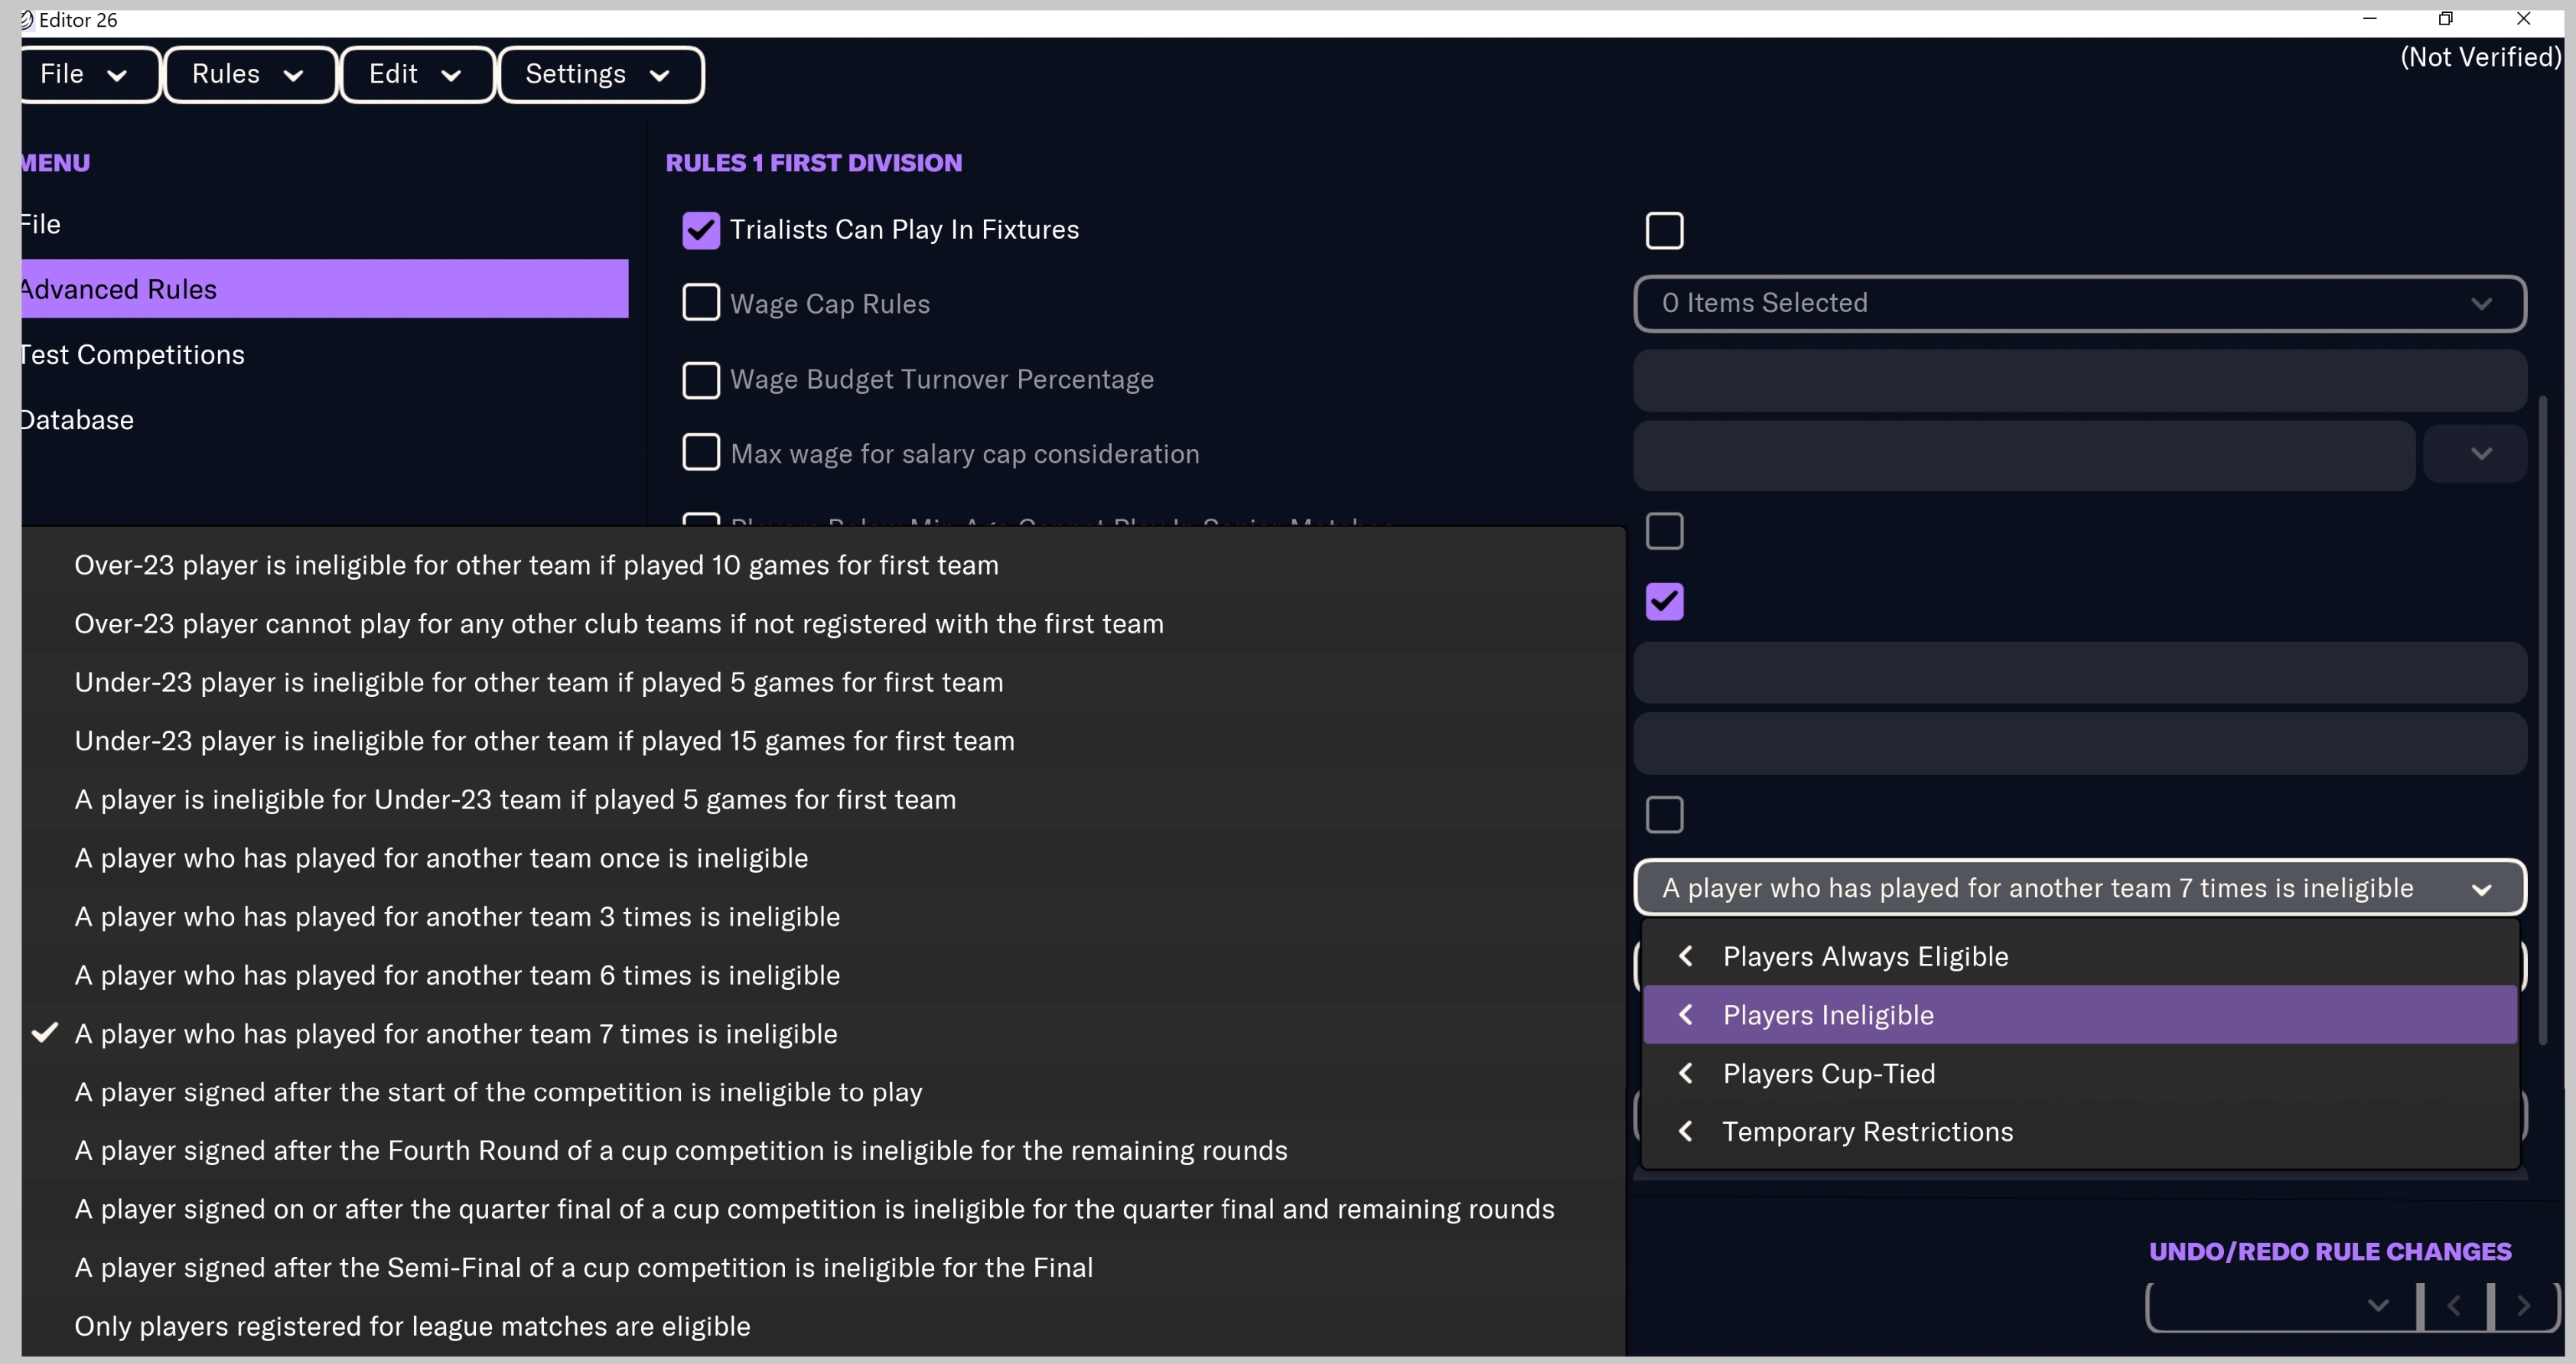
Task: Go to Test Competitions in side menu
Action: (x=132, y=354)
